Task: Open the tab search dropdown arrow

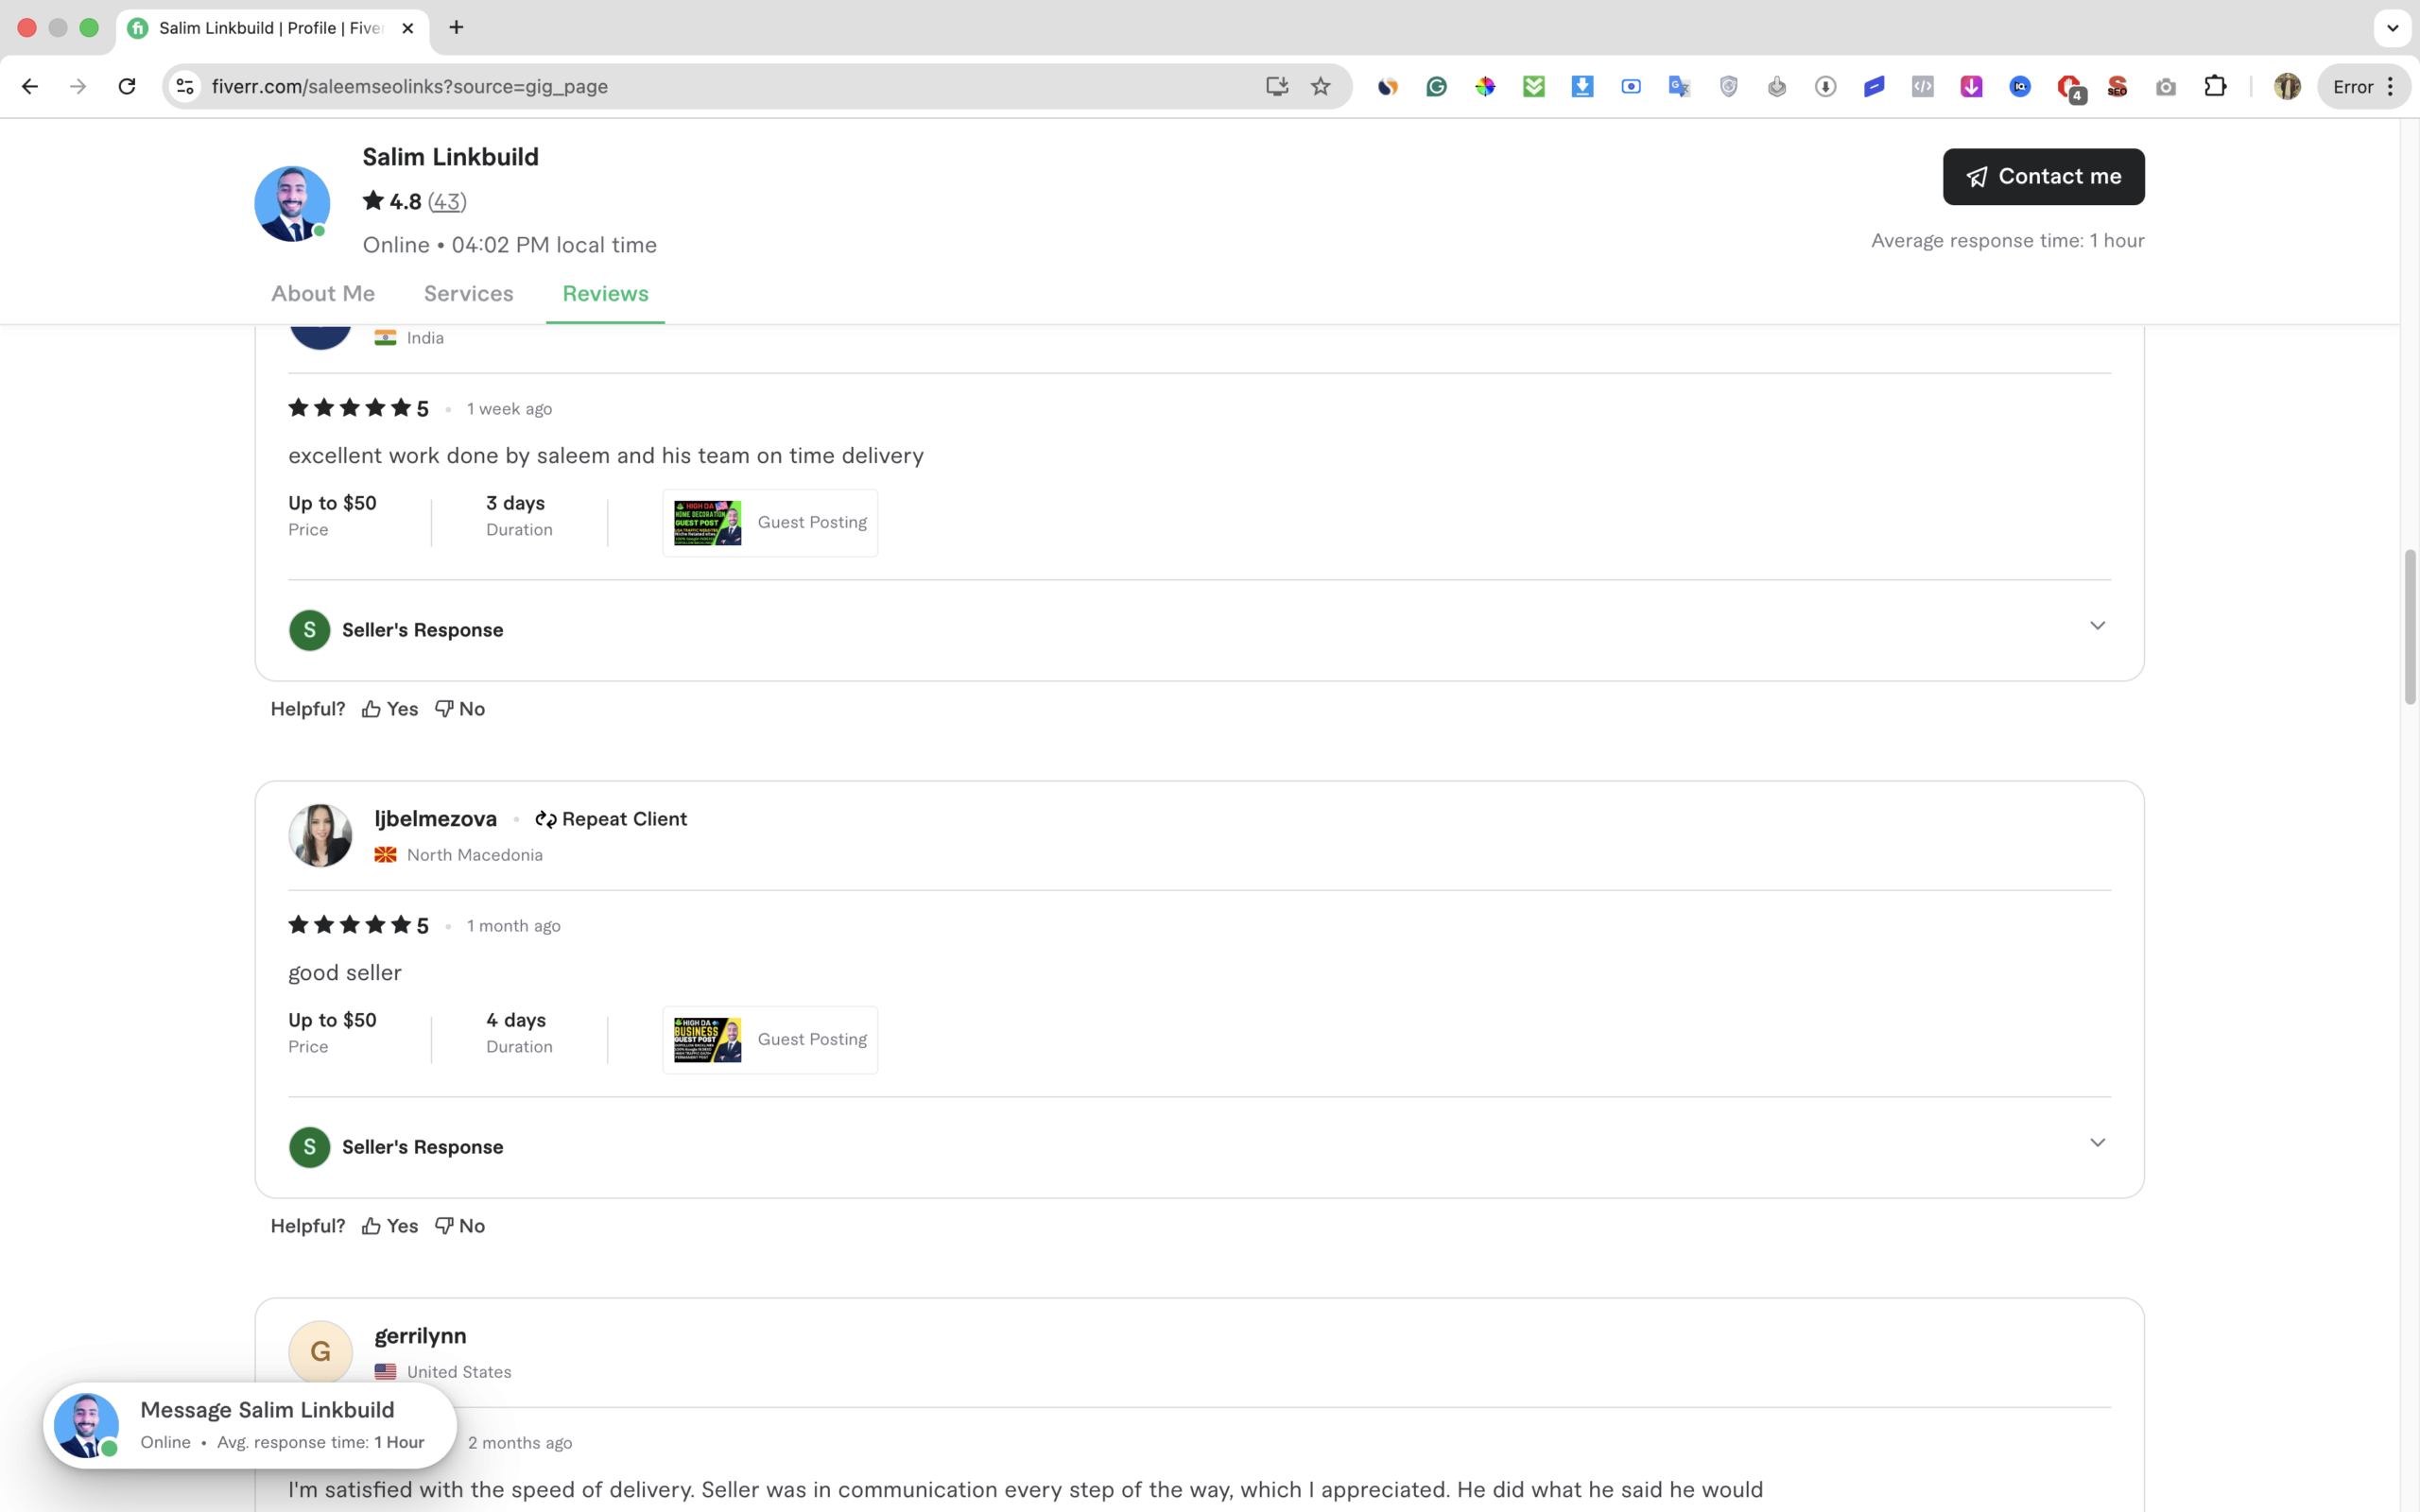Action: [2392, 28]
